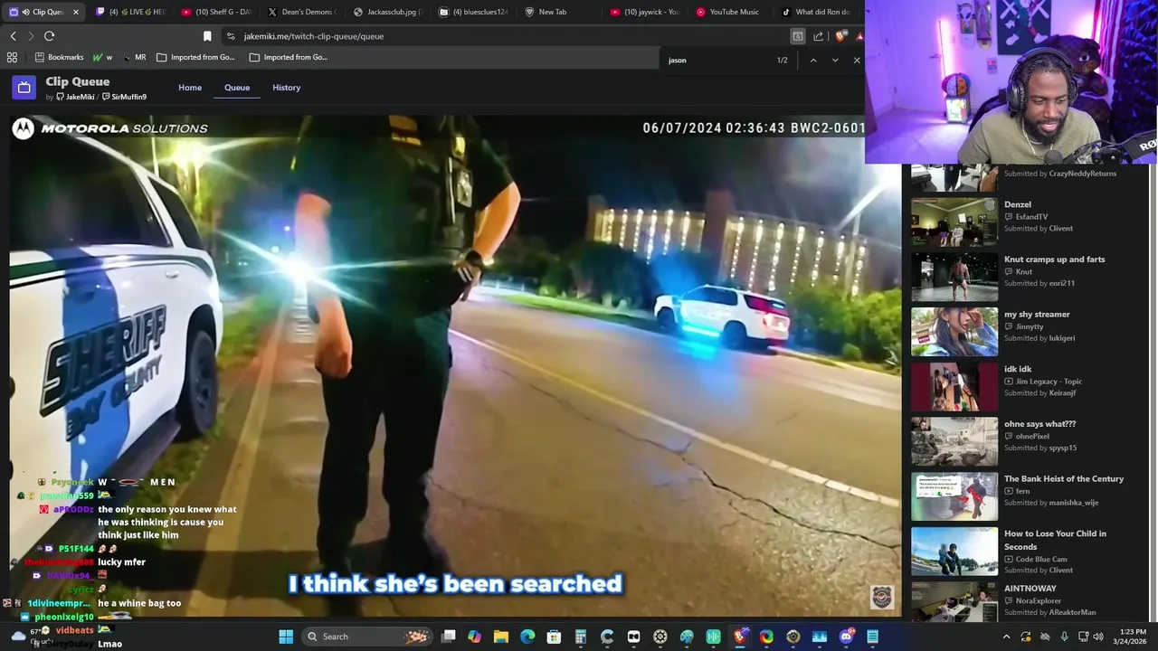This screenshot has height=651, width=1158.
Task: Open Discord from the taskbar
Action: [846, 637]
